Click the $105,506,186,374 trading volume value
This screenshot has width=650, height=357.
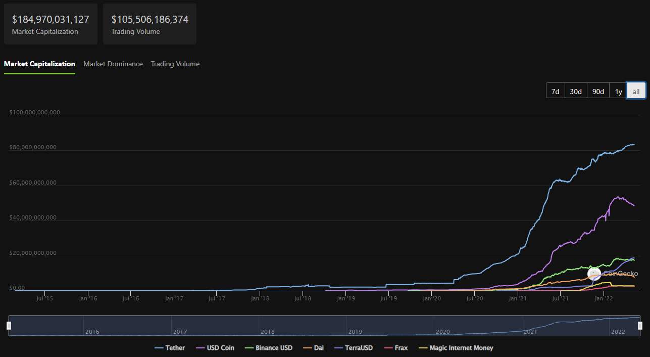click(x=150, y=19)
